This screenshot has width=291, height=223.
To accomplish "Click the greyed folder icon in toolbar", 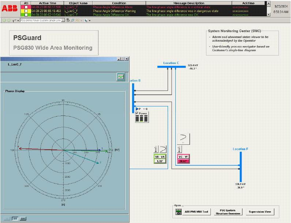I will click(78, 20).
